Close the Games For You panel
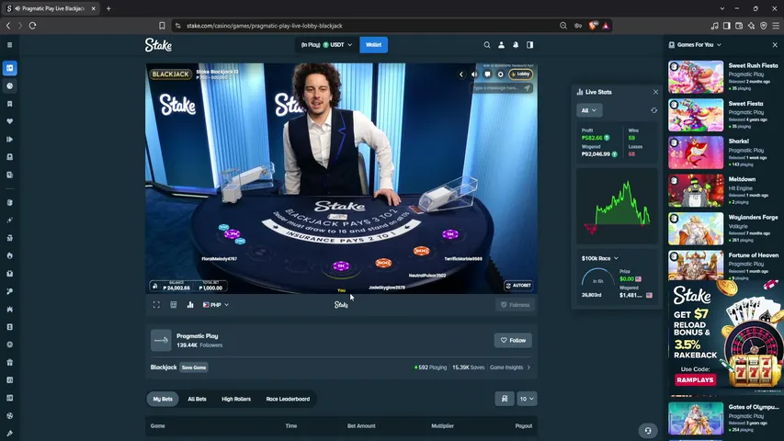 tap(775, 45)
